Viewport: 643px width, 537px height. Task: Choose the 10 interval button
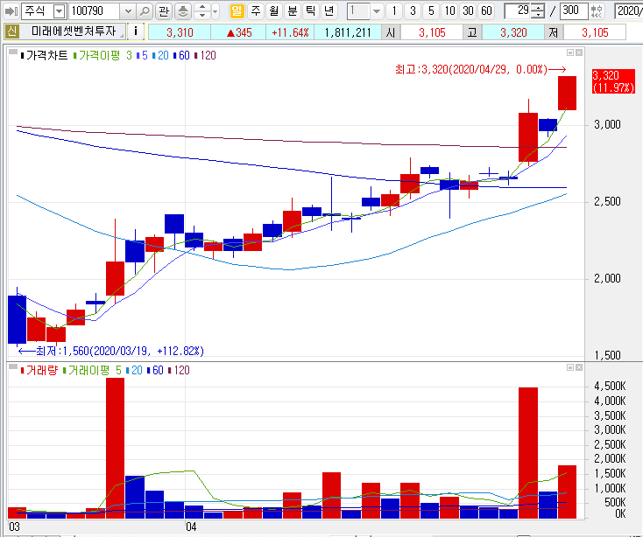pyautogui.click(x=450, y=11)
